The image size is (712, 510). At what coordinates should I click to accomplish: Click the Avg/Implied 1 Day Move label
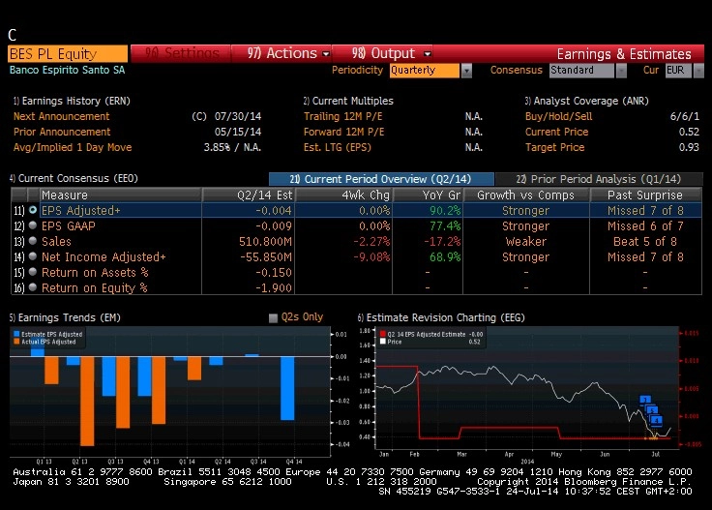tap(73, 147)
